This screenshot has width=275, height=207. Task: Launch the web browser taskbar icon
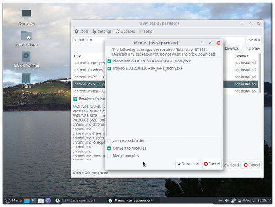pyautogui.click(x=48, y=201)
